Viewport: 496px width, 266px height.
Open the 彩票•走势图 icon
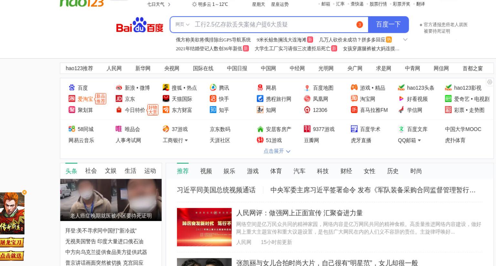pos(448,110)
